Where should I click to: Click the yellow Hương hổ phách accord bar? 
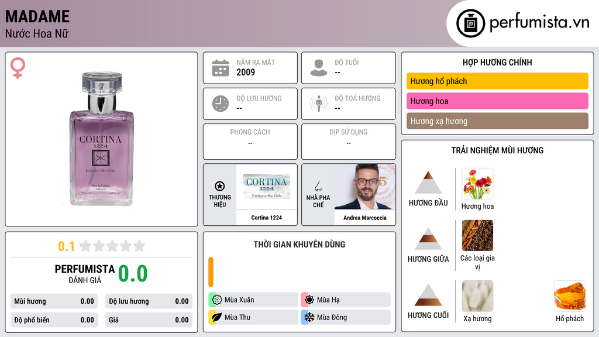coord(497,81)
